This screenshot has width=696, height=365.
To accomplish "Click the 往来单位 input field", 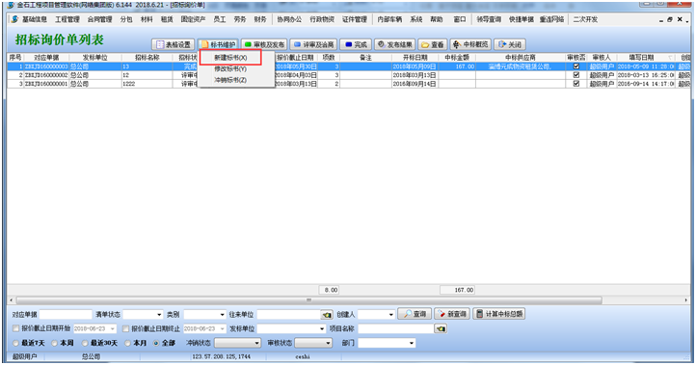I will [288, 315].
